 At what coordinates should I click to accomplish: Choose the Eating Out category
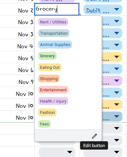[50, 68]
